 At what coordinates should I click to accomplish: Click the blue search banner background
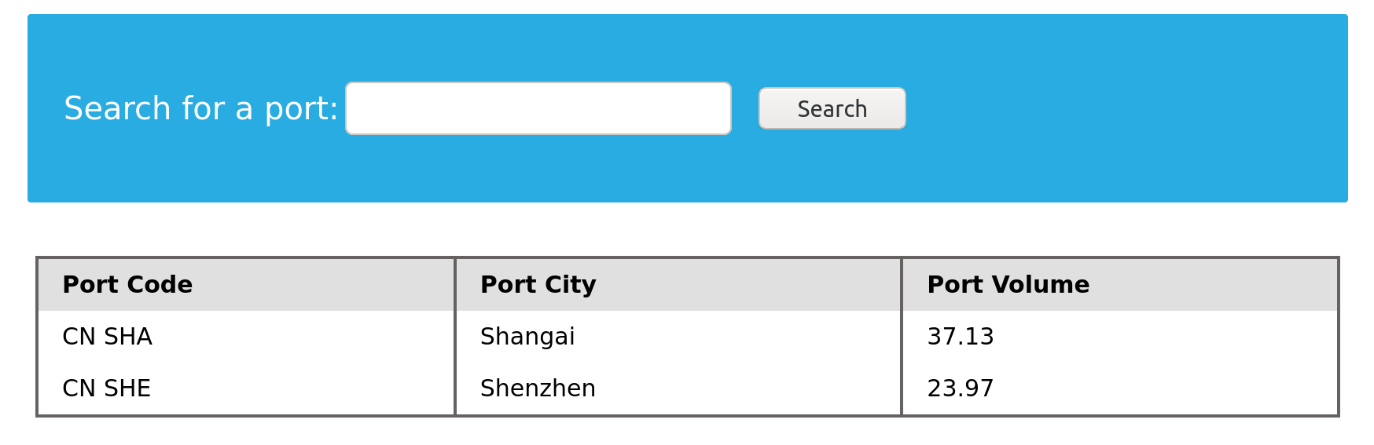click(1124, 108)
